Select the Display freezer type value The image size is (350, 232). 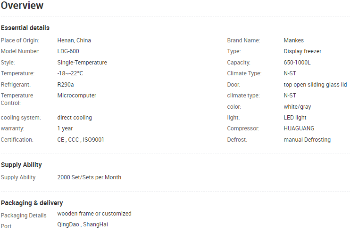[x=302, y=51]
